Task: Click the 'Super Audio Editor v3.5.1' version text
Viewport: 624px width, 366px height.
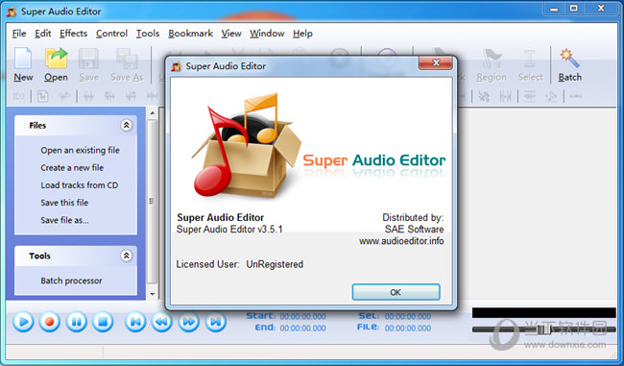Action: coord(229,230)
